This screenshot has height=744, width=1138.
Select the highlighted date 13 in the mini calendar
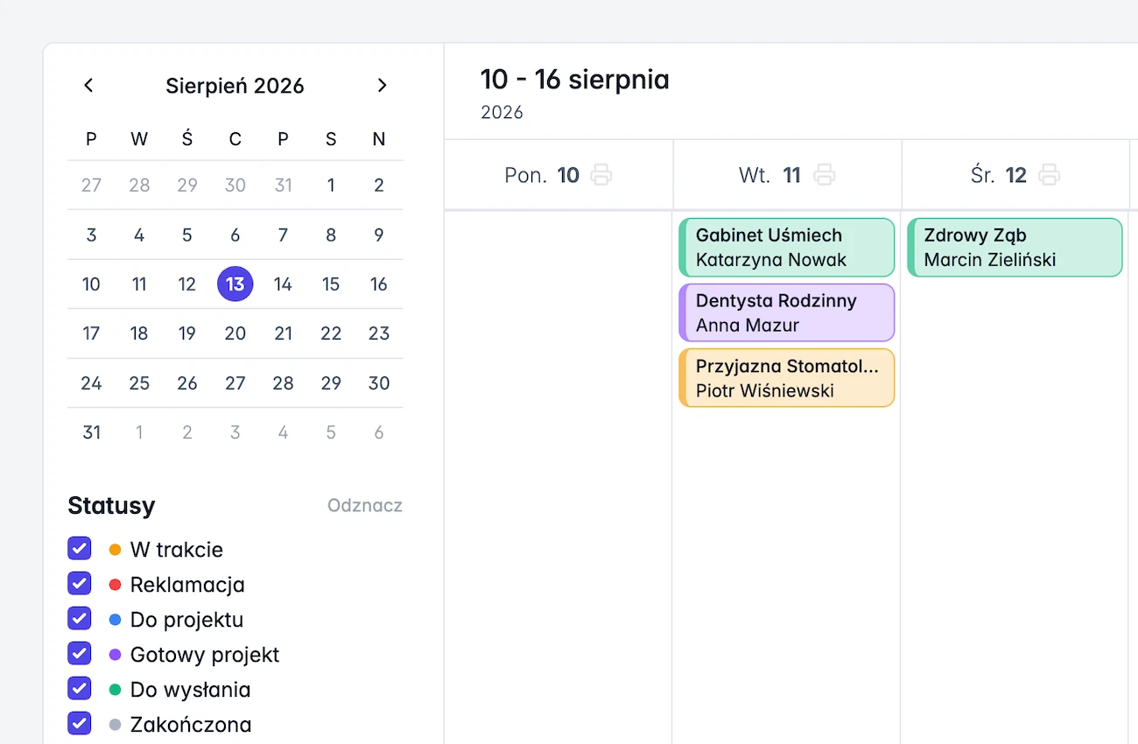pos(235,284)
